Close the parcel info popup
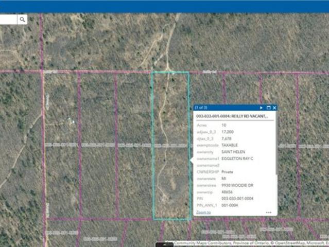The image size is (329, 247). click(274, 108)
